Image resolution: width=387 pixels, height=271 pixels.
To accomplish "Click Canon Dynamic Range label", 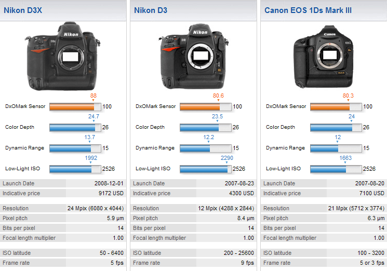I will [x=285, y=148].
